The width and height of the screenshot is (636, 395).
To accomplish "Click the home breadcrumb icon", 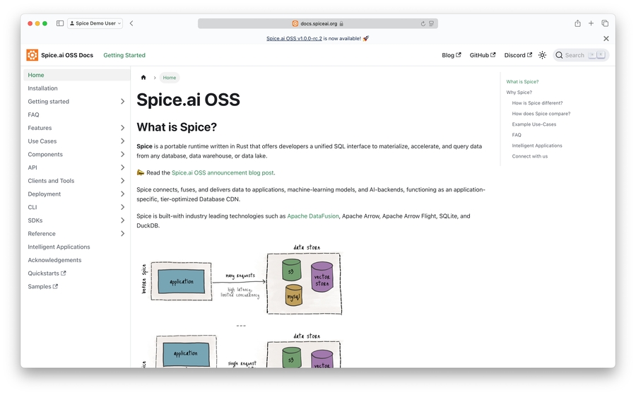I will [143, 78].
